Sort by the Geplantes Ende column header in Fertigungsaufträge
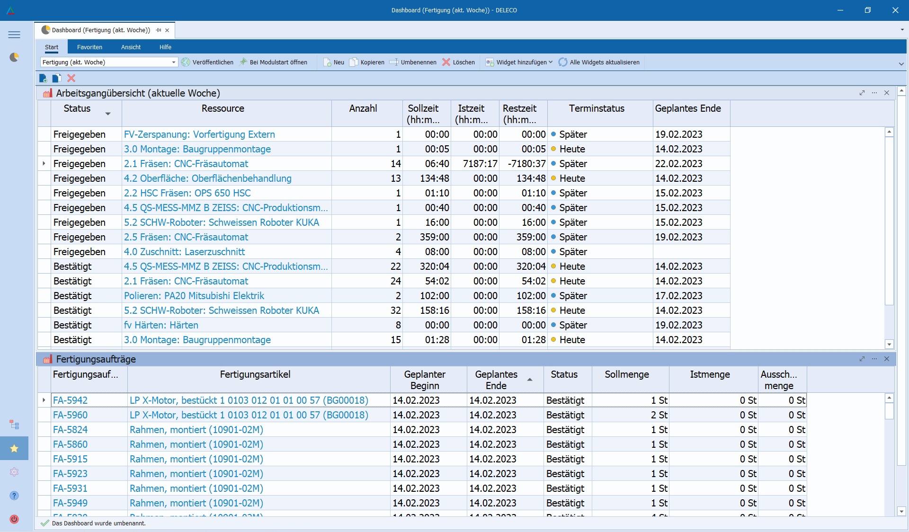The width and height of the screenshot is (909, 532). click(496, 380)
